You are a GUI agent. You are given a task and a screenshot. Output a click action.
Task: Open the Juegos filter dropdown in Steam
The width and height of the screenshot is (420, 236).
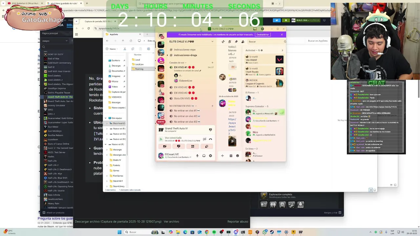[55, 41]
